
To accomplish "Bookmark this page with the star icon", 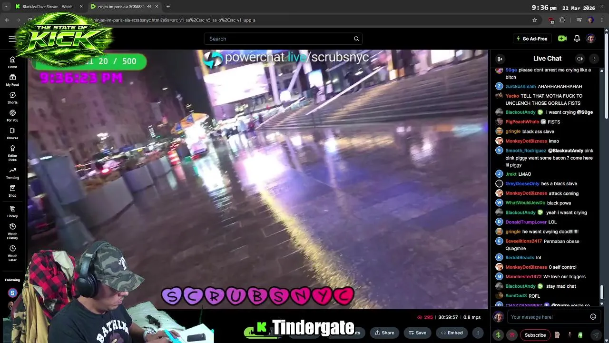I will (535, 20).
